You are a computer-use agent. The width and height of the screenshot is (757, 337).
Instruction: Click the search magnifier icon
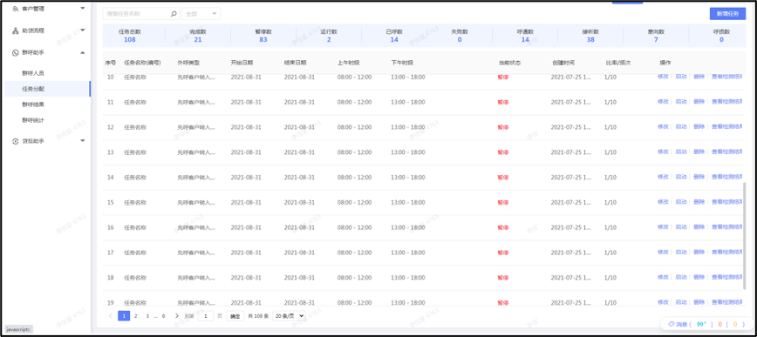click(x=174, y=14)
